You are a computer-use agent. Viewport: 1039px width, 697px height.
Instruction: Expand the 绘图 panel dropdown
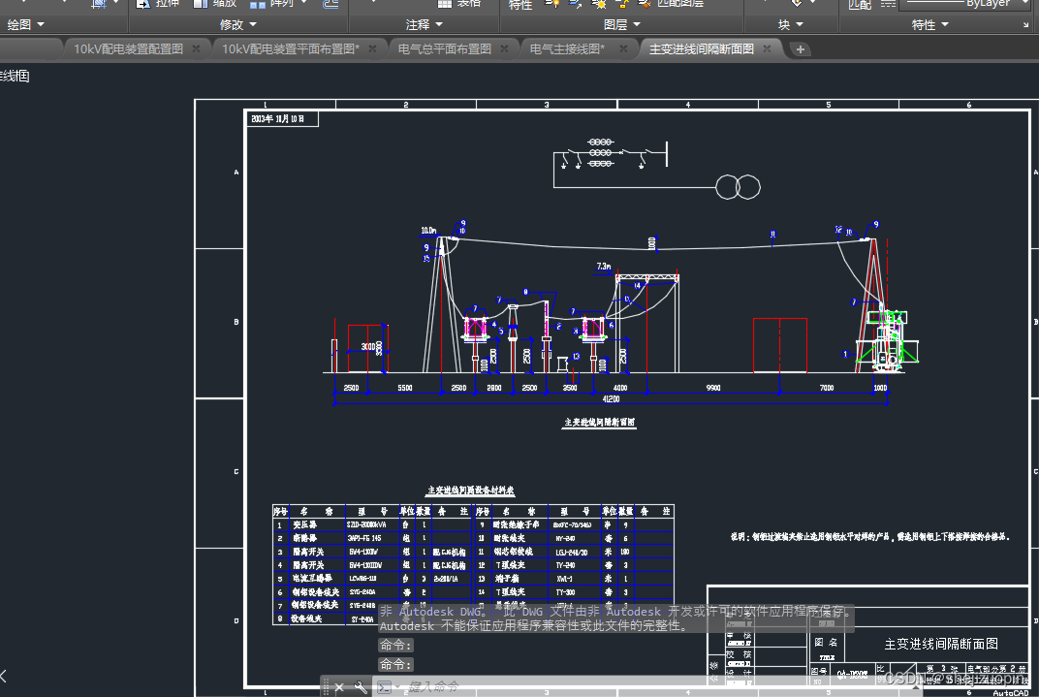coord(25,25)
